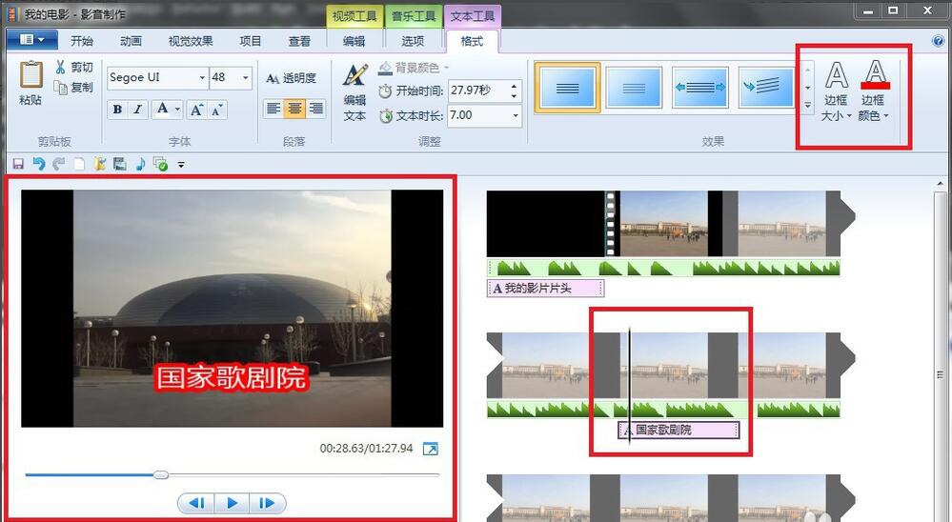Click the 开始时间 start time field
This screenshot has height=522, width=952.
[x=477, y=91]
